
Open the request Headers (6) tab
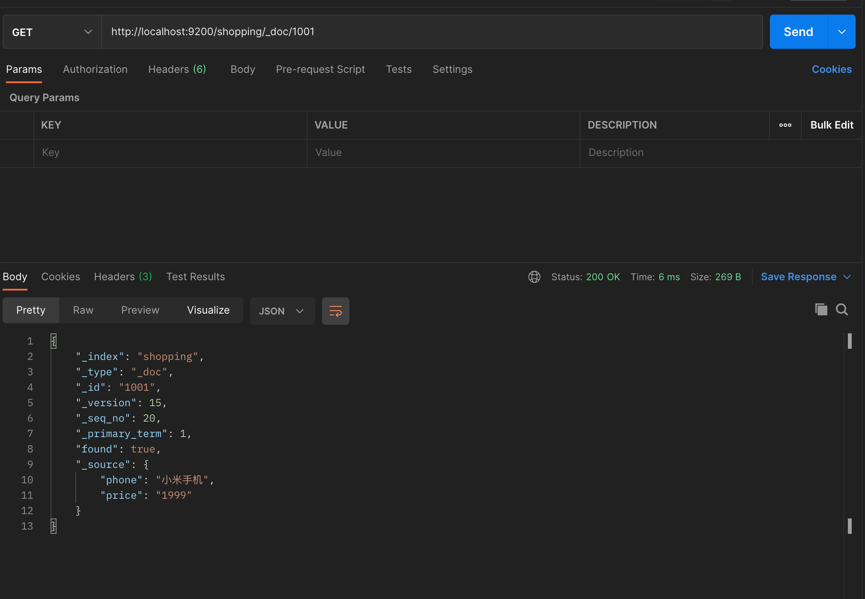tap(177, 69)
